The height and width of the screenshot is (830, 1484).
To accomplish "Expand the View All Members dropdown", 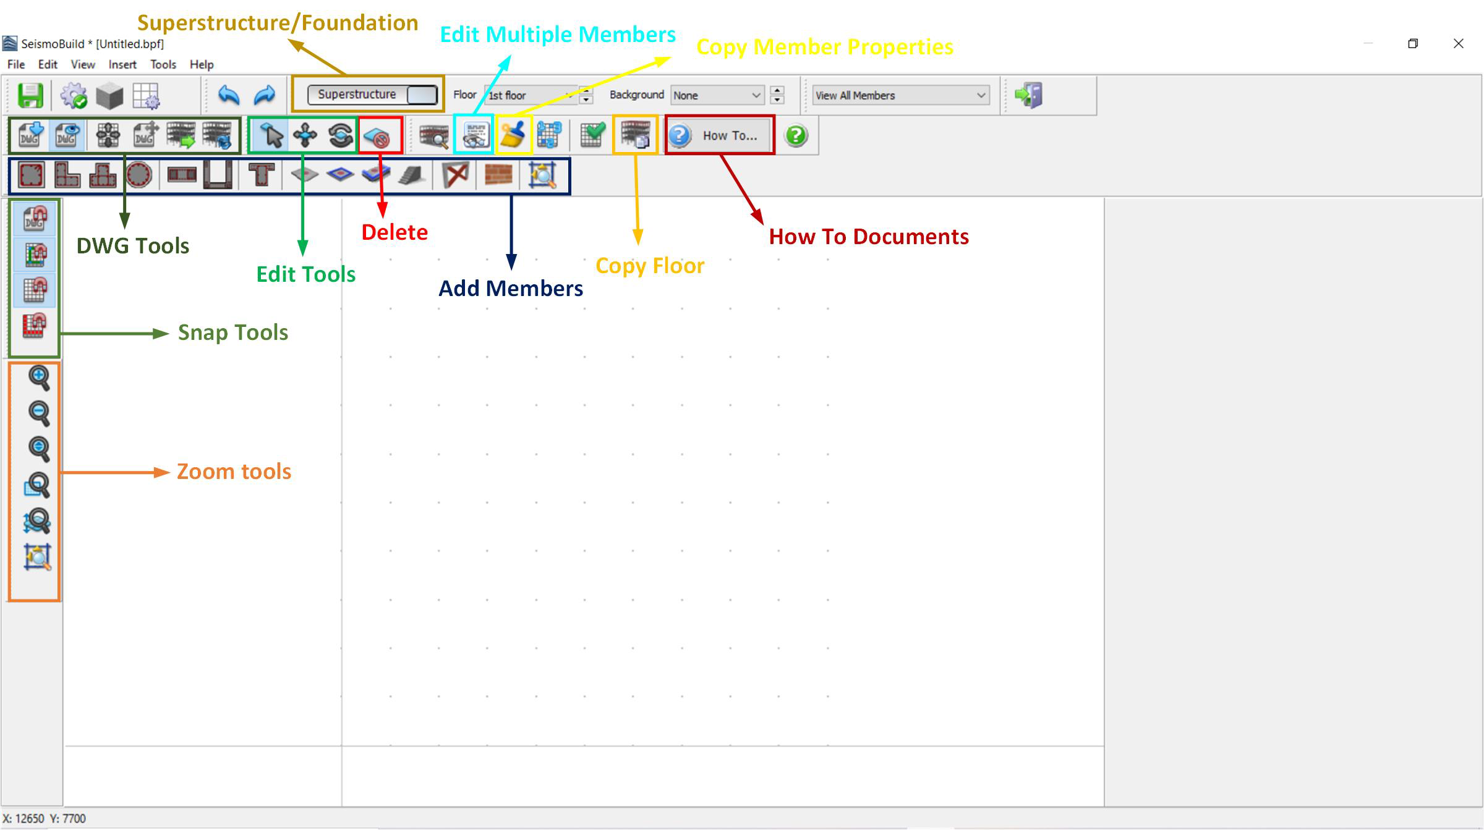I will (900, 95).
